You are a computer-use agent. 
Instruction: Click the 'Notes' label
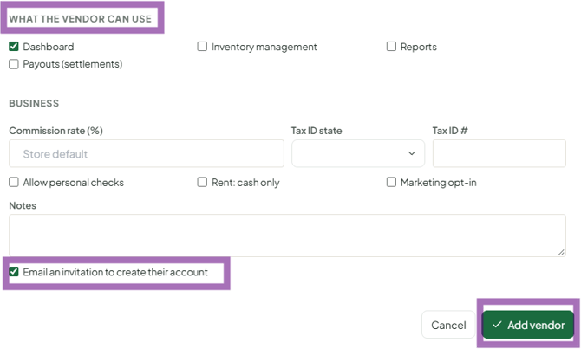coord(23,205)
